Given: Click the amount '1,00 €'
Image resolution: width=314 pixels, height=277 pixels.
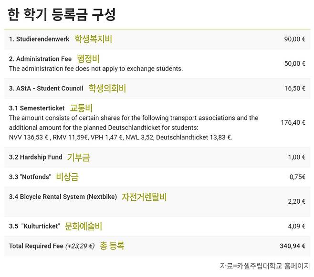Looking at the screenshot, I should [296, 157].
